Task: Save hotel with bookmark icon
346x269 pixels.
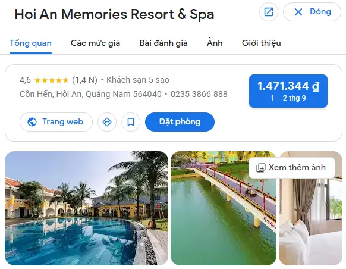Action: point(131,122)
